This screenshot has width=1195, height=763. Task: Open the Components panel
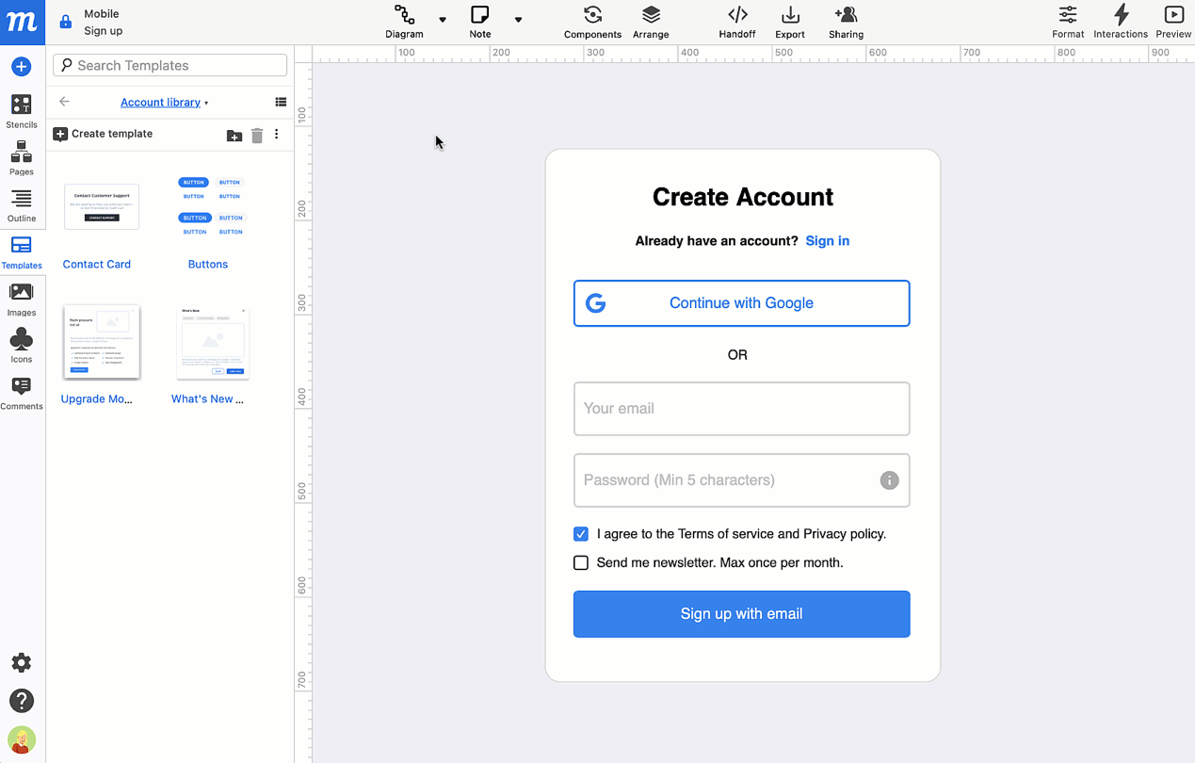pyautogui.click(x=592, y=21)
